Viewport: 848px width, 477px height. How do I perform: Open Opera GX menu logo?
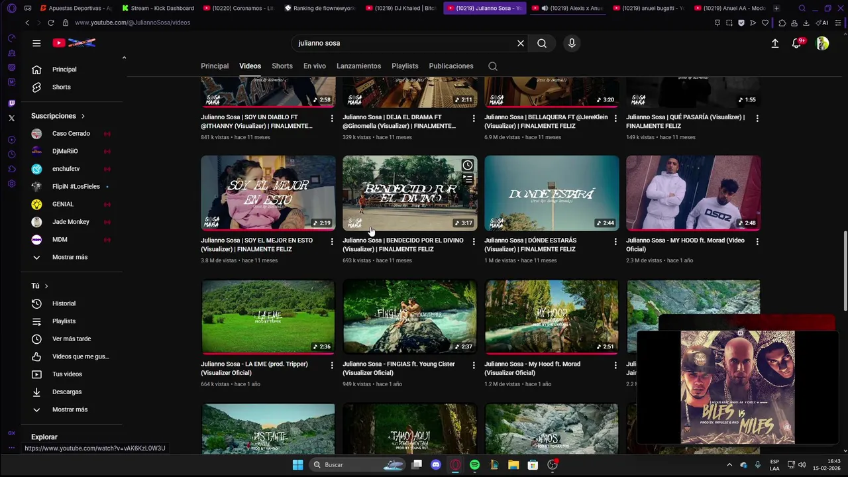pos(11,8)
